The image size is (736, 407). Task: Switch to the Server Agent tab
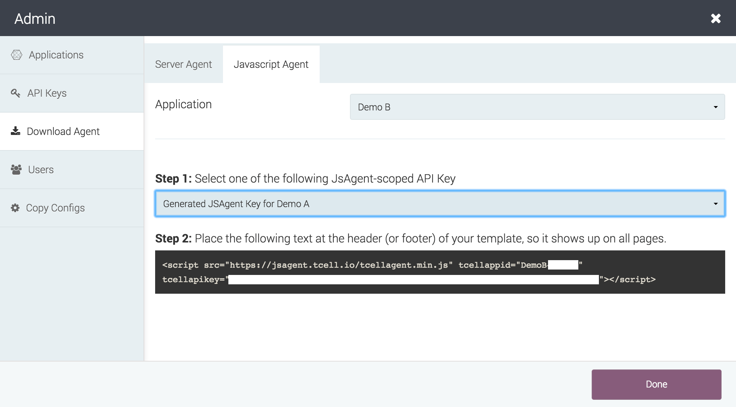183,64
